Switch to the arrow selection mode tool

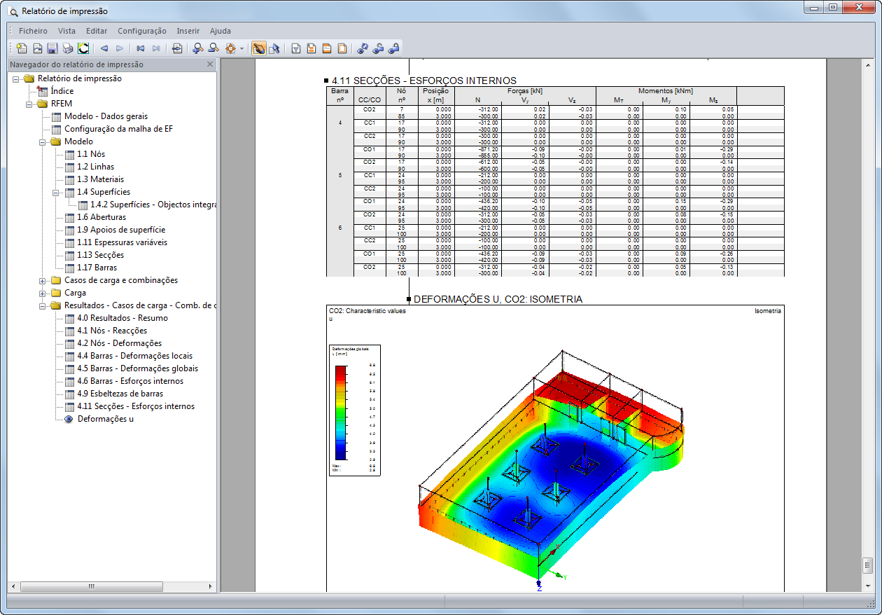click(274, 48)
